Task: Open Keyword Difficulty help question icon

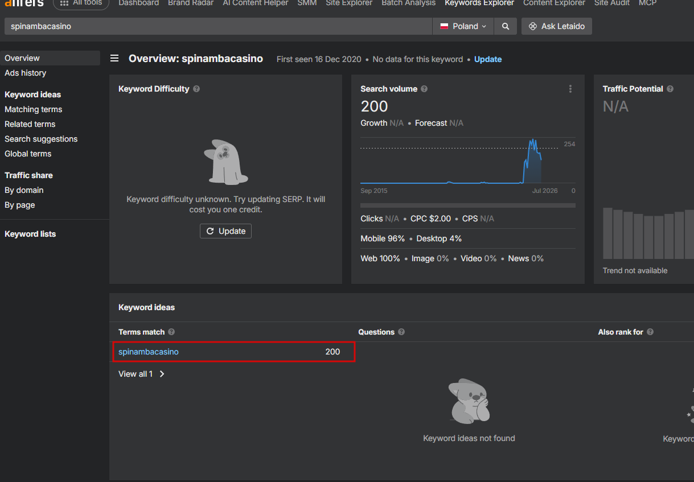Action: (x=196, y=89)
